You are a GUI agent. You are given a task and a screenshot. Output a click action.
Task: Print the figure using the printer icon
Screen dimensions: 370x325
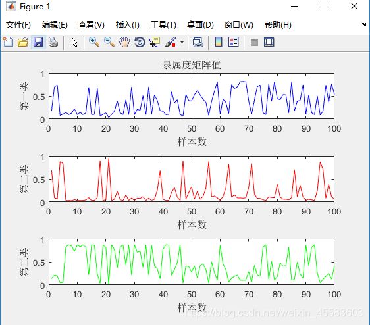[x=53, y=43]
